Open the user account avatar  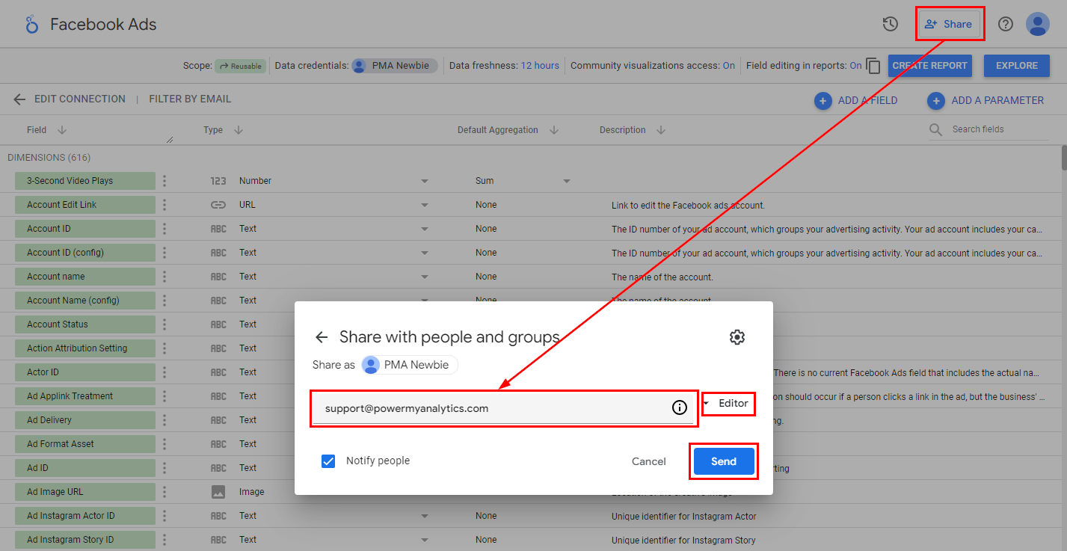[x=1038, y=24]
